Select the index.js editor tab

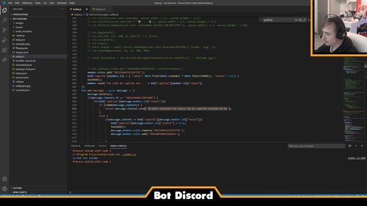(77, 9)
